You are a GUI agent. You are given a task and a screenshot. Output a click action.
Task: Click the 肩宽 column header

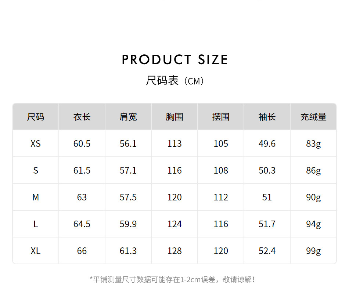point(128,117)
